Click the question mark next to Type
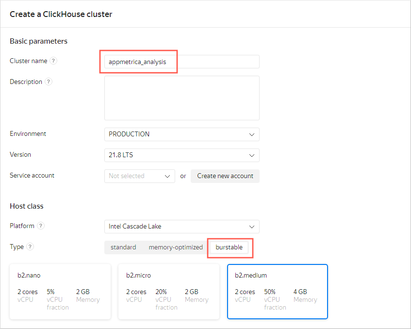The width and height of the screenshot is (411, 329). pyautogui.click(x=30, y=247)
